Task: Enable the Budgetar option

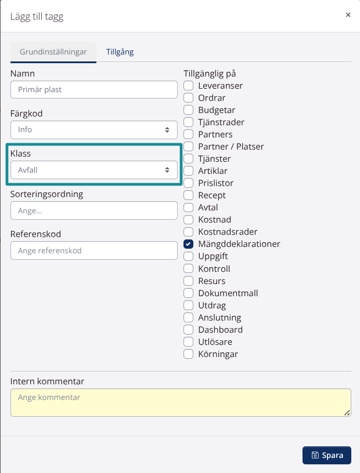Action: coord(188,110)
